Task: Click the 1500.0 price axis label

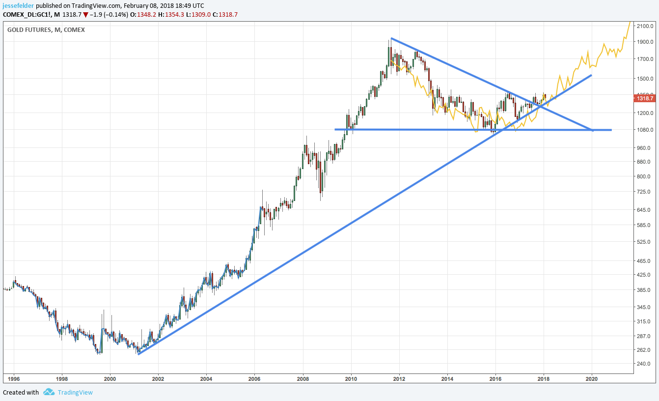Action: click(x=645, y=79)
